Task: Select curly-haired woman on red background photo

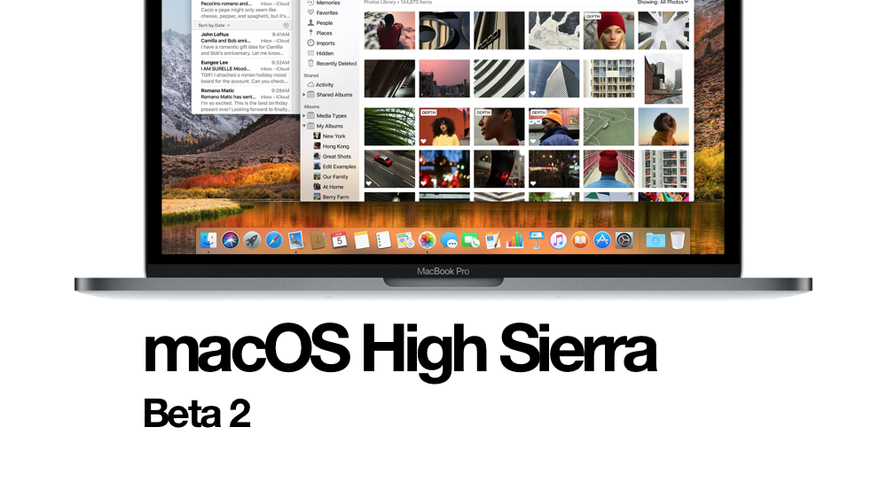Action: 444,127
